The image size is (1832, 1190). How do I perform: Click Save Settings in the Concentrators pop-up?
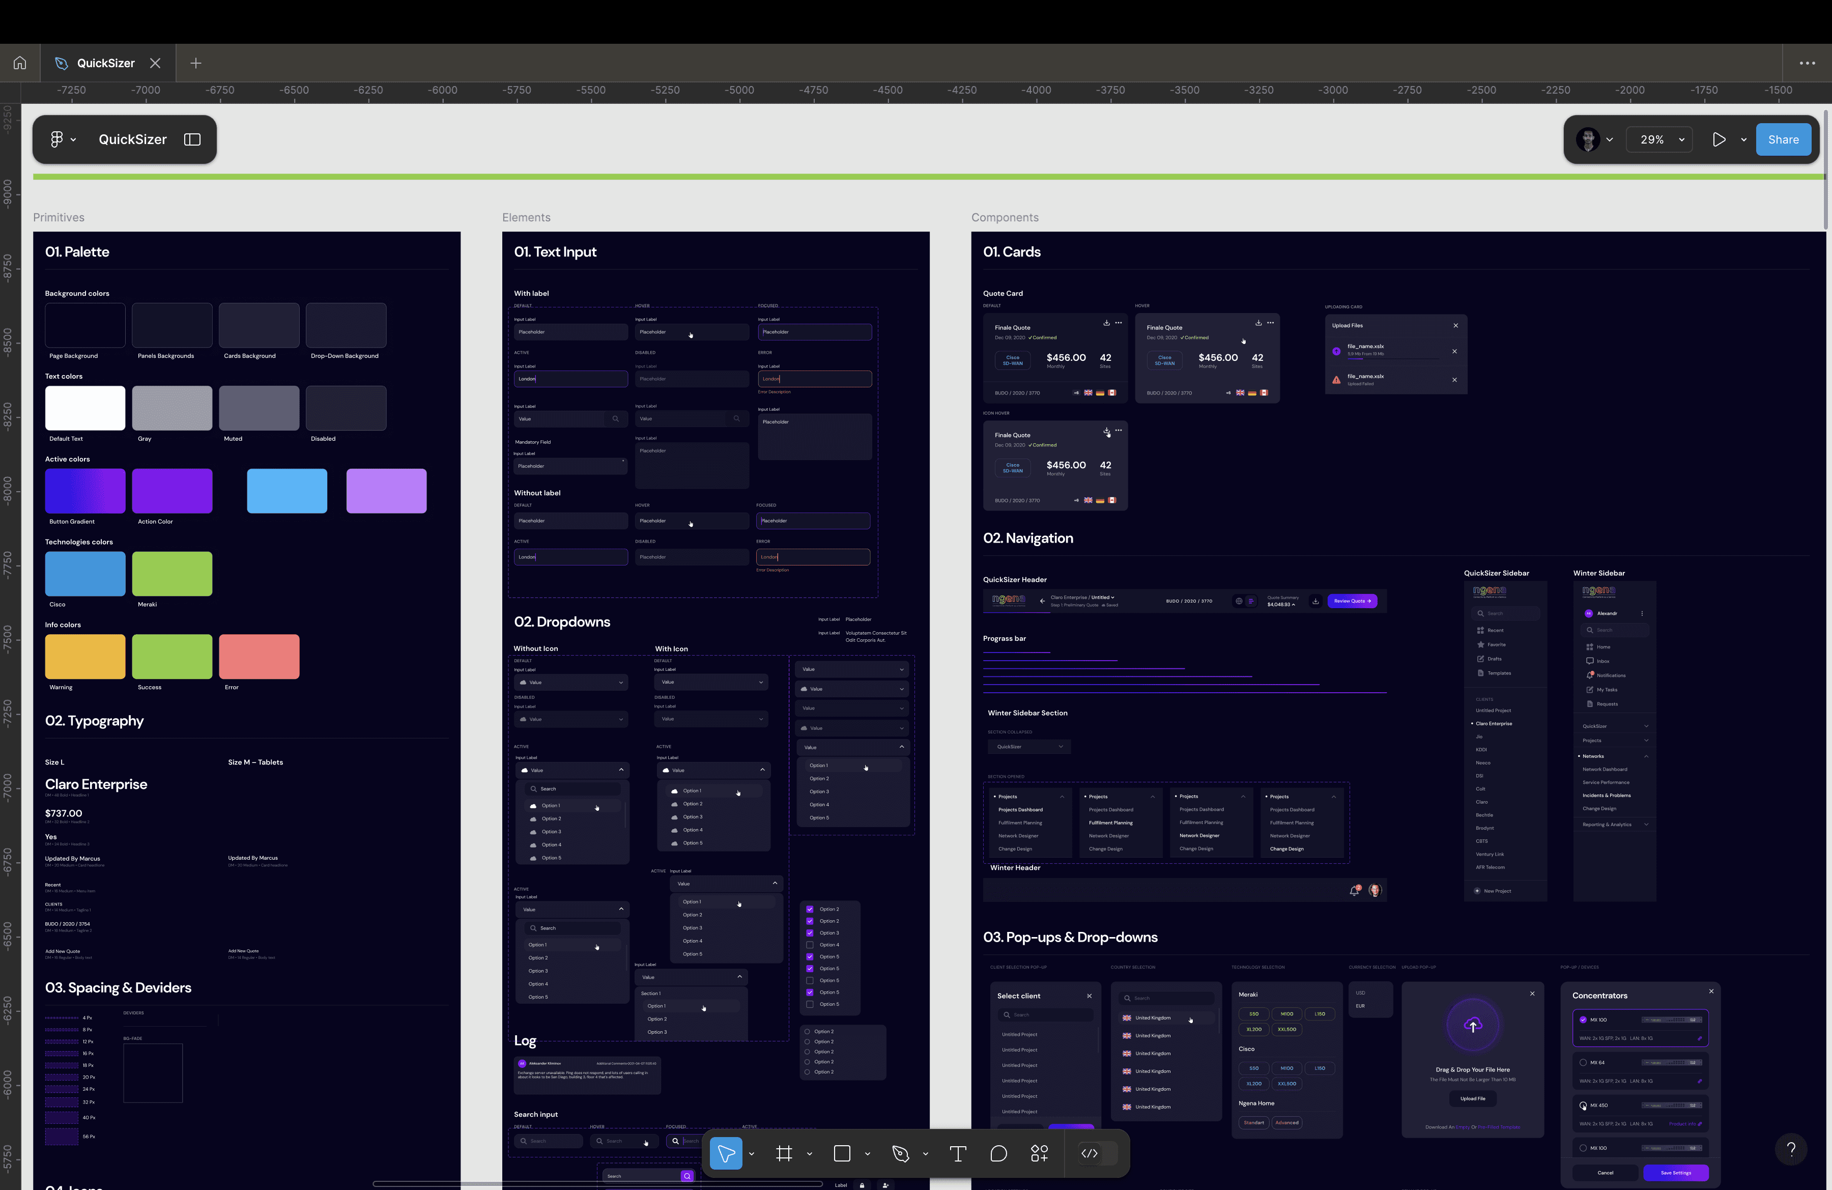tap(1676, 1173)
